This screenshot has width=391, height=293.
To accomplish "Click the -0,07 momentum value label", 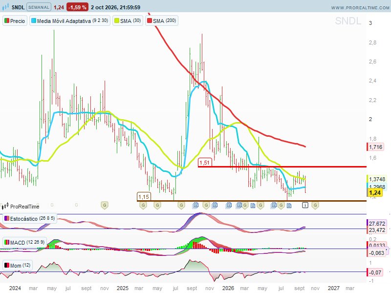I will coord(375,272).
